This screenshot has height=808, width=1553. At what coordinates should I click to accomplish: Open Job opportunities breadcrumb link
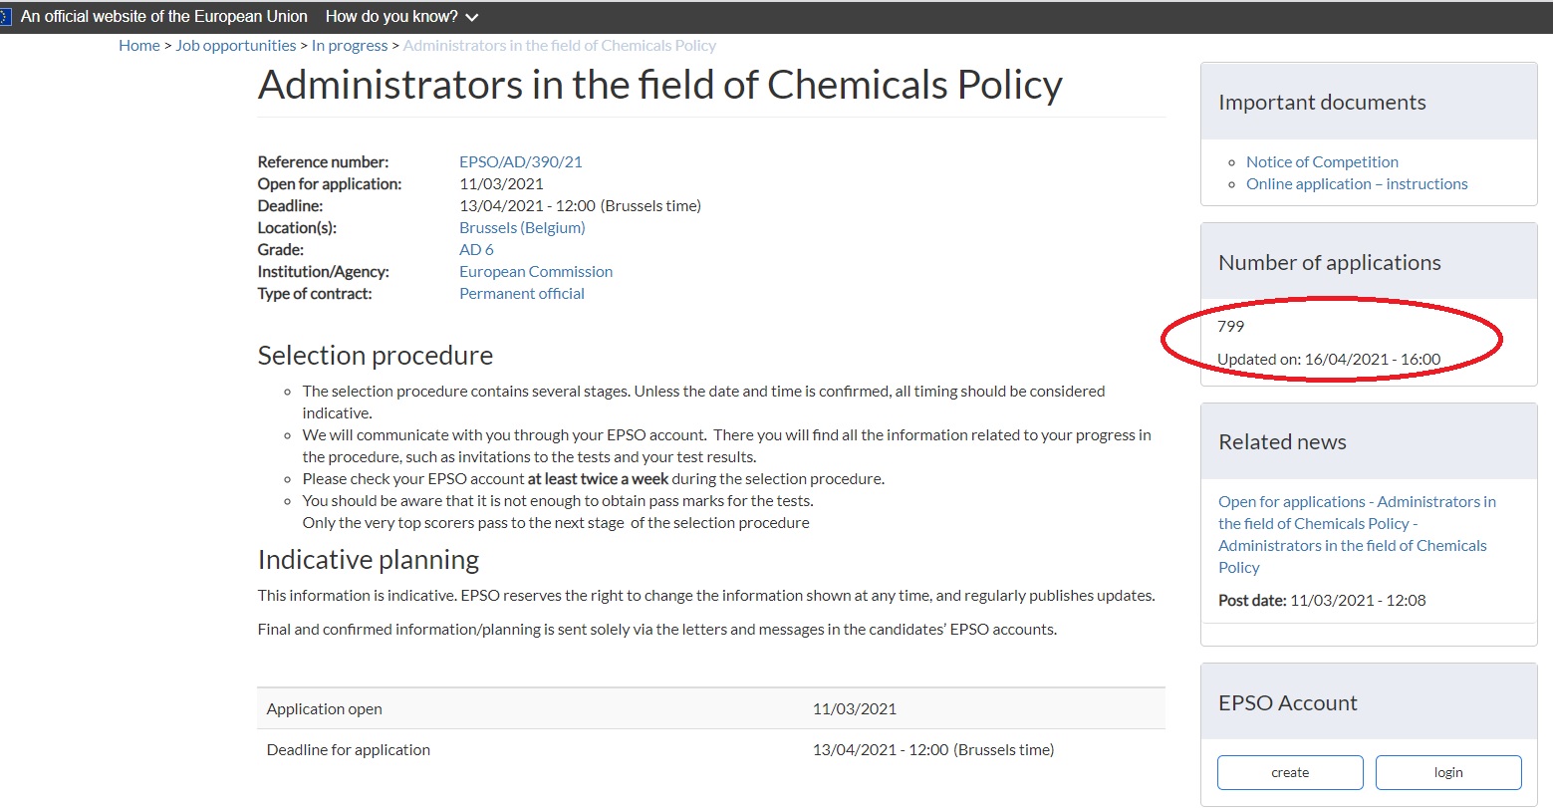coord(235,46)
